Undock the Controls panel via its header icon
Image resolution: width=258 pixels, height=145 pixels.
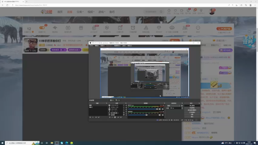tap(199, 103)
